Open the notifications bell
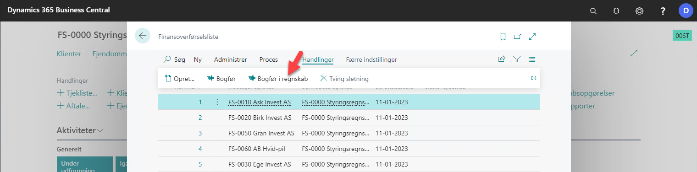The height and width of the screenshot is (172, 697). tap(616, 11)
